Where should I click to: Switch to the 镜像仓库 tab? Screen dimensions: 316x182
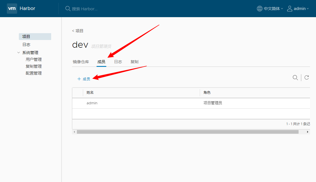pyautogui.click(x=81, y=62)
